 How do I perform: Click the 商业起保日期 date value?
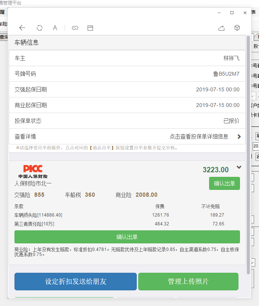(x=218, y=105)
